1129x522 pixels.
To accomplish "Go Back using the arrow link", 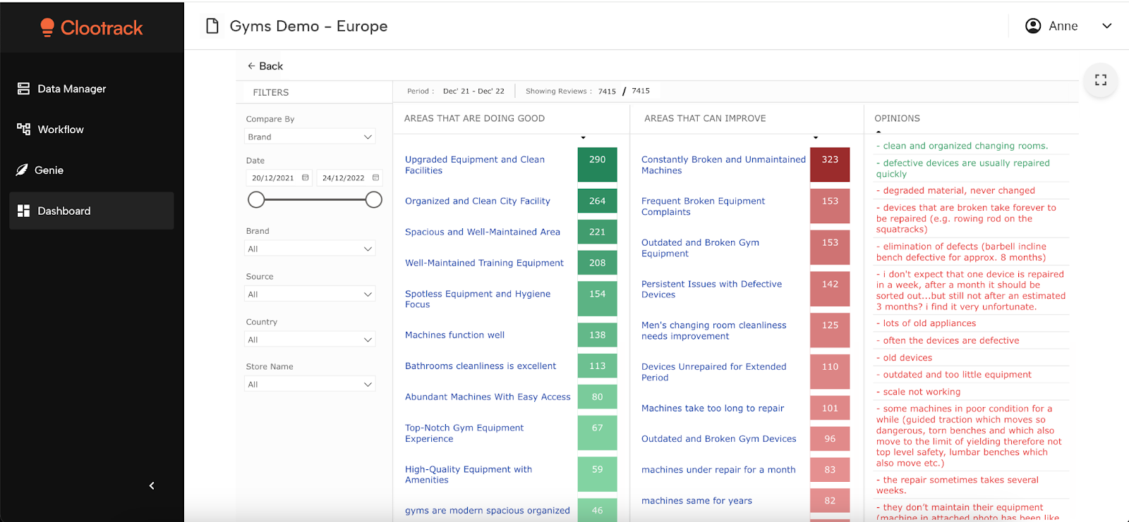I will (265, 66).
